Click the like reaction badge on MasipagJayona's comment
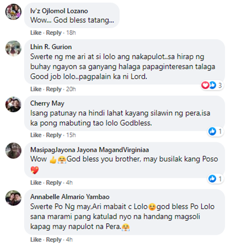Screen dimensions: 240x244 click(x=215, y=179)
